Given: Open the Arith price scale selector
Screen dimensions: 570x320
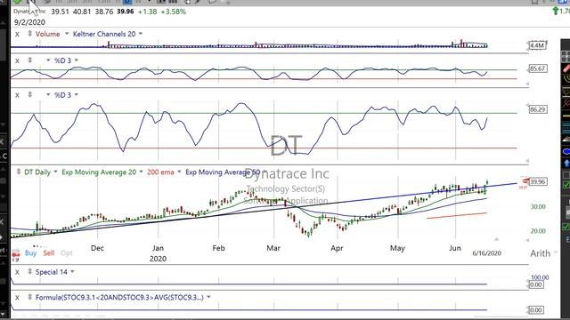Looking at the screenshot, I should pyautogui.click(x=543, y=253).
